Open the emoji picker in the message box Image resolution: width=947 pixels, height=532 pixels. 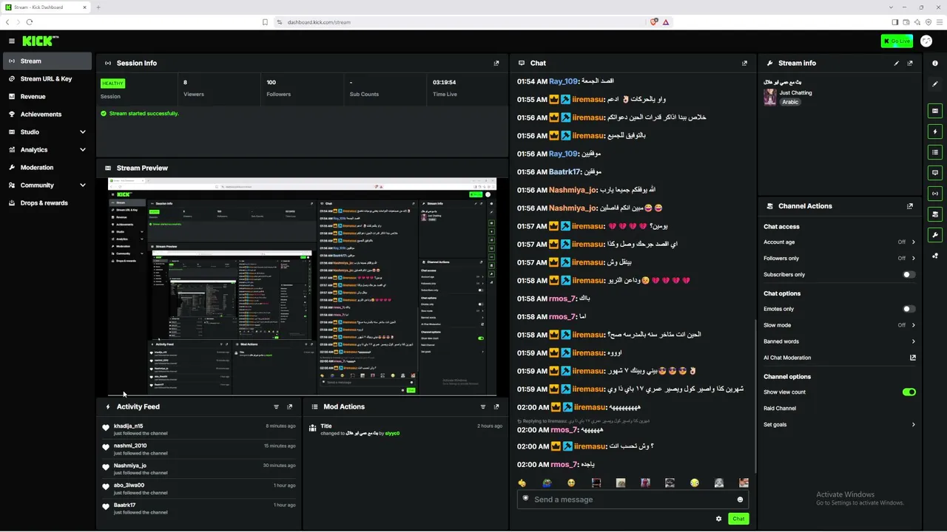tap(740, 499)
